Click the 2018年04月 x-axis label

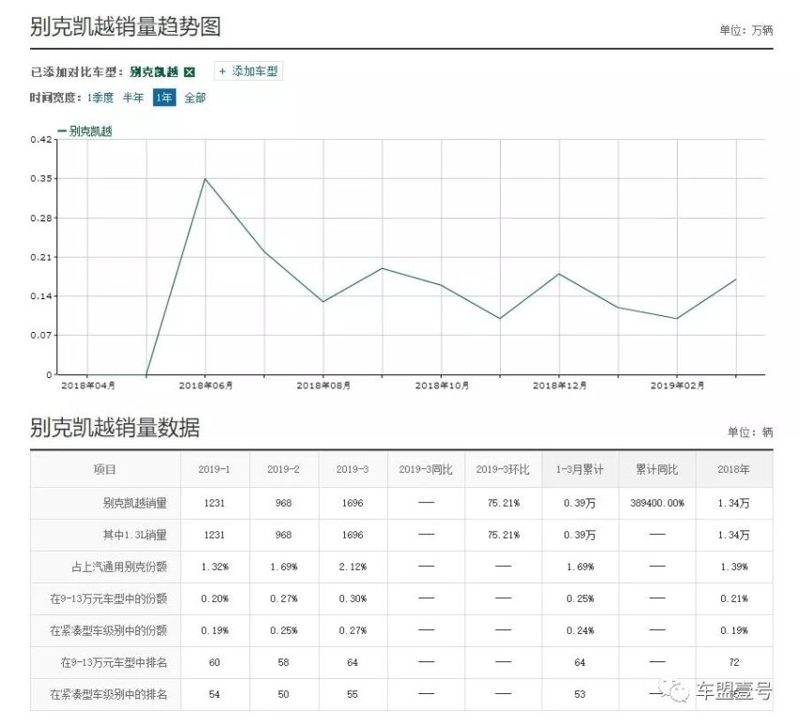(87, 386)
